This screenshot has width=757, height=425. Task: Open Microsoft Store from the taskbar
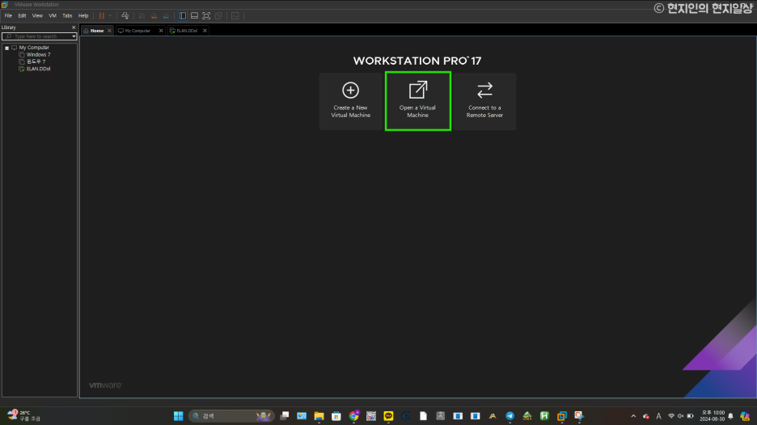(336, 416)
